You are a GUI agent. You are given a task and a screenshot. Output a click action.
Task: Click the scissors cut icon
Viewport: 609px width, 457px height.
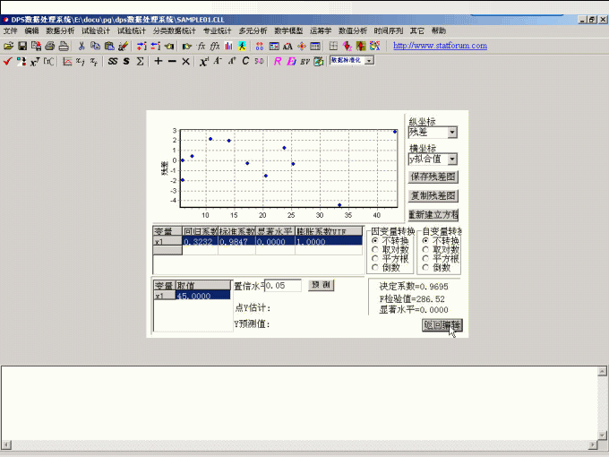[x=81, y=46]
